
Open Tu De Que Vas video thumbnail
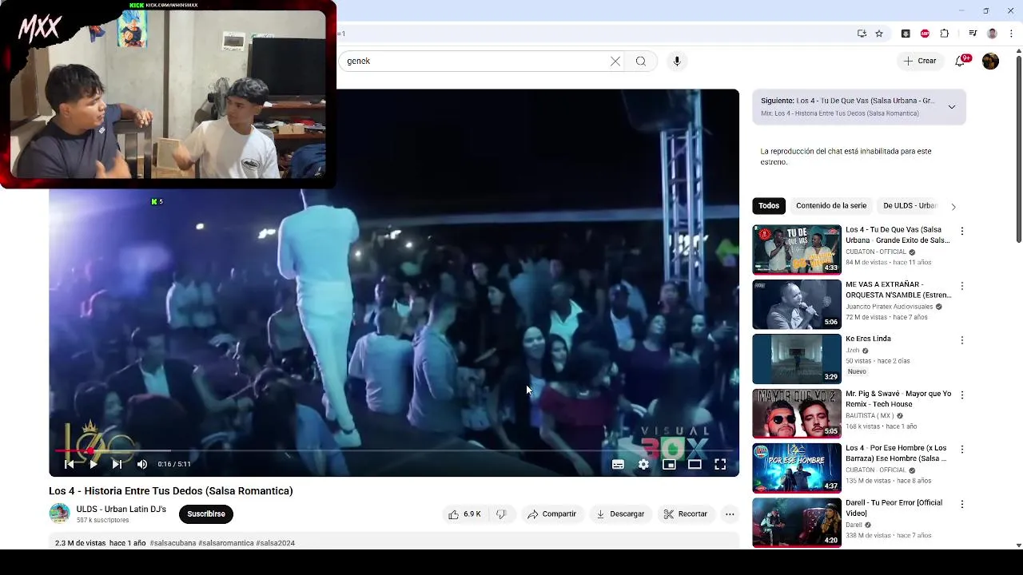click(797, 249)
